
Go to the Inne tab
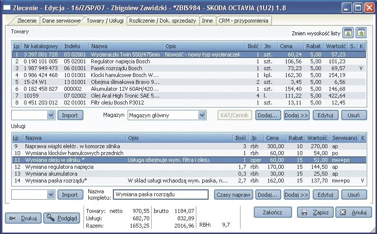tap(207, 21)
